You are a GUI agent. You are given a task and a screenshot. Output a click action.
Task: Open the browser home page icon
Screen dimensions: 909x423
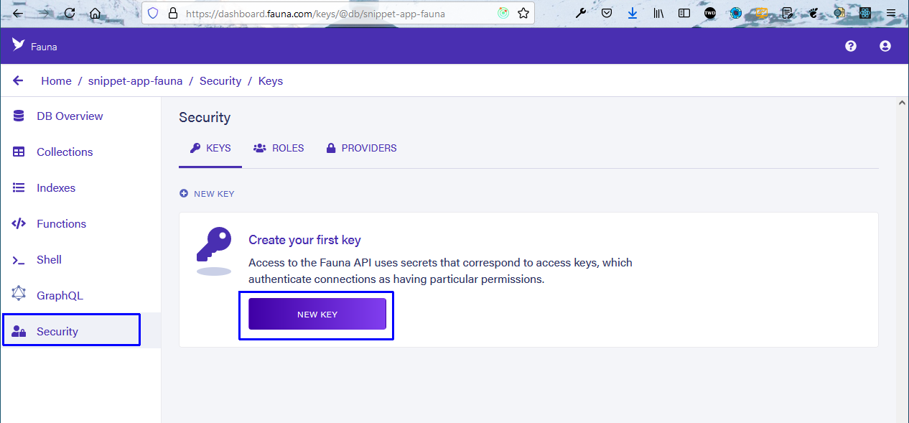click(x=95, y=13)
